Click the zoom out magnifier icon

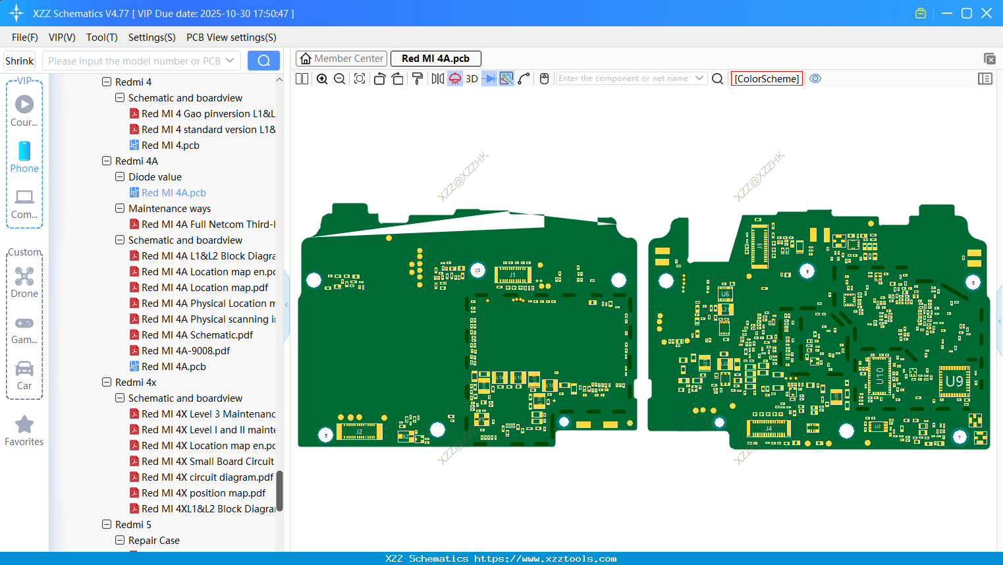pos(340,79)
